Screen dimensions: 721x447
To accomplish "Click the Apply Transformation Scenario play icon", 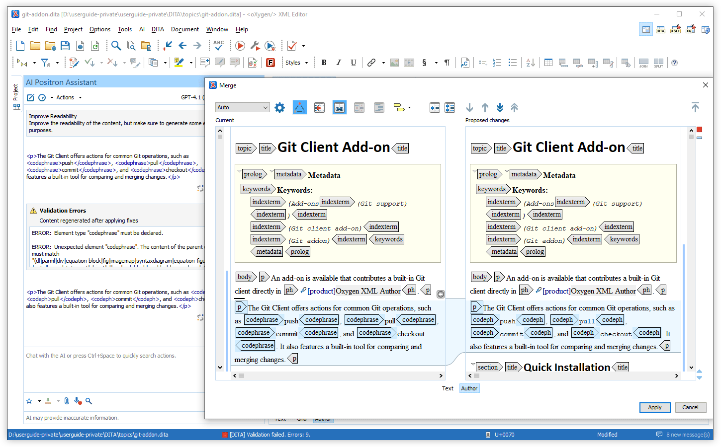I will point(240,46).
